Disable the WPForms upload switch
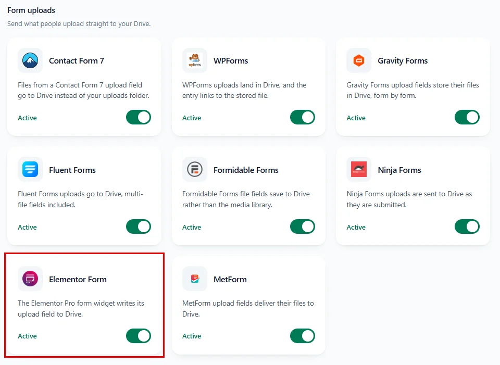This screenshot has height=365, width=500. tap(303, 117)
